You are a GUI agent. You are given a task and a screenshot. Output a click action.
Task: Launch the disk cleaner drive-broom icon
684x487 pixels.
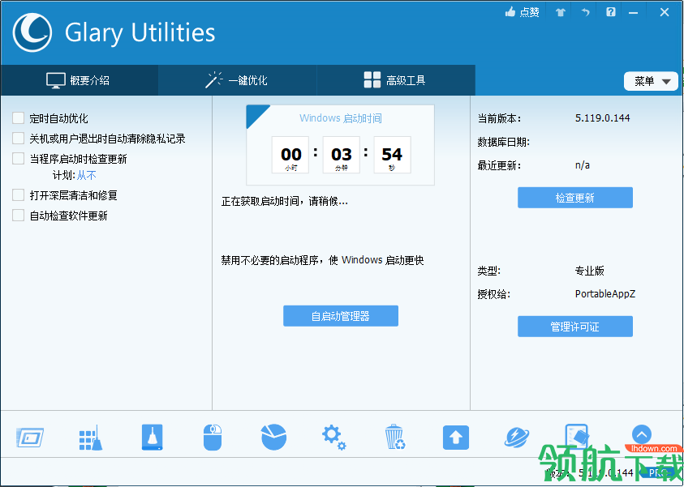tap(153, 437)
